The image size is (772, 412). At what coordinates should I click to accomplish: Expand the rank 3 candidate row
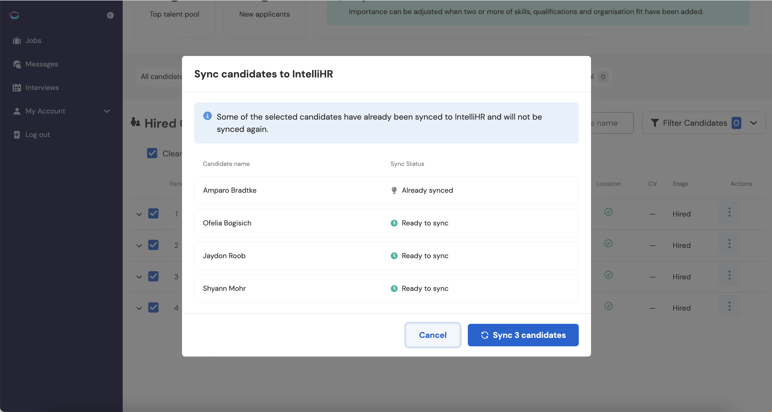pyautogui.click(x=139, y=277)
